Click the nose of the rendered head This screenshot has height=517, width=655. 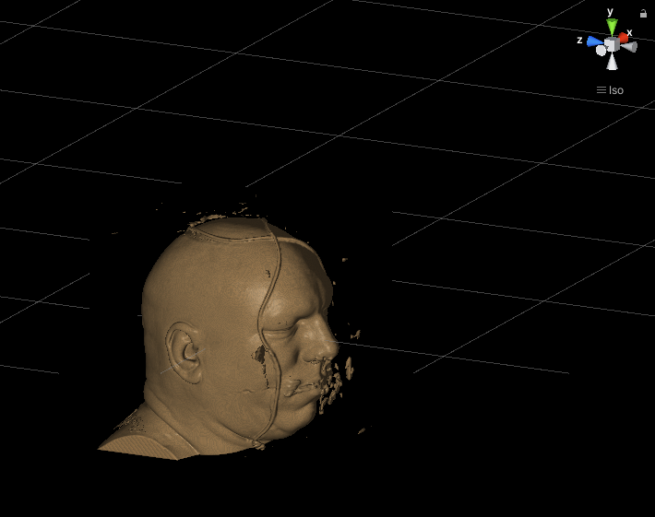[x=326, y=347]
